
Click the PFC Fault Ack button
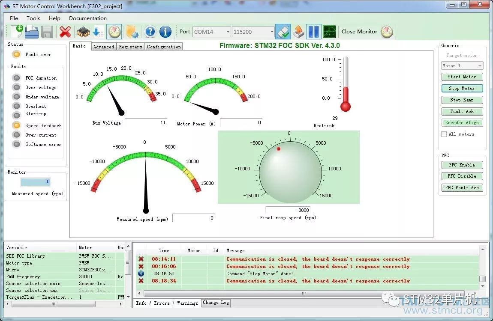[462, 187]
